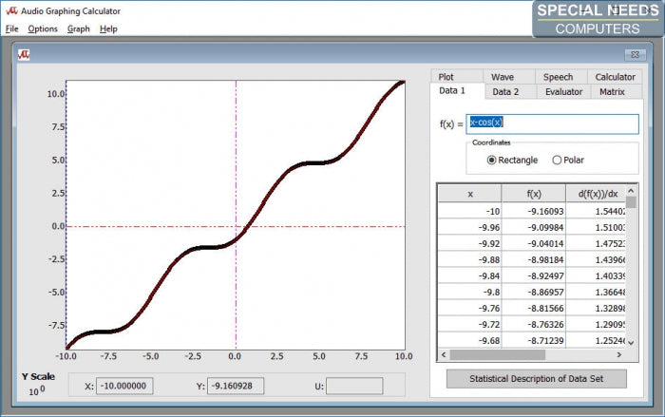Click the inner graph window's icon
The image size is (665, 417).
25,54
